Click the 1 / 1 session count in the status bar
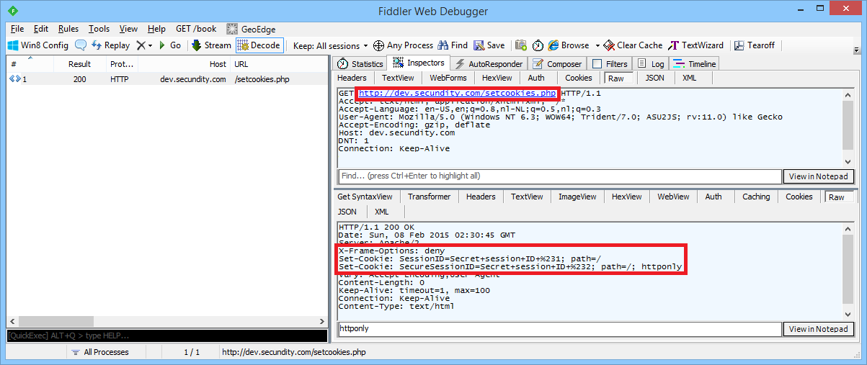The width and height of the screenshot is (867, 365). pyautogui.click(x=192, y=352)
